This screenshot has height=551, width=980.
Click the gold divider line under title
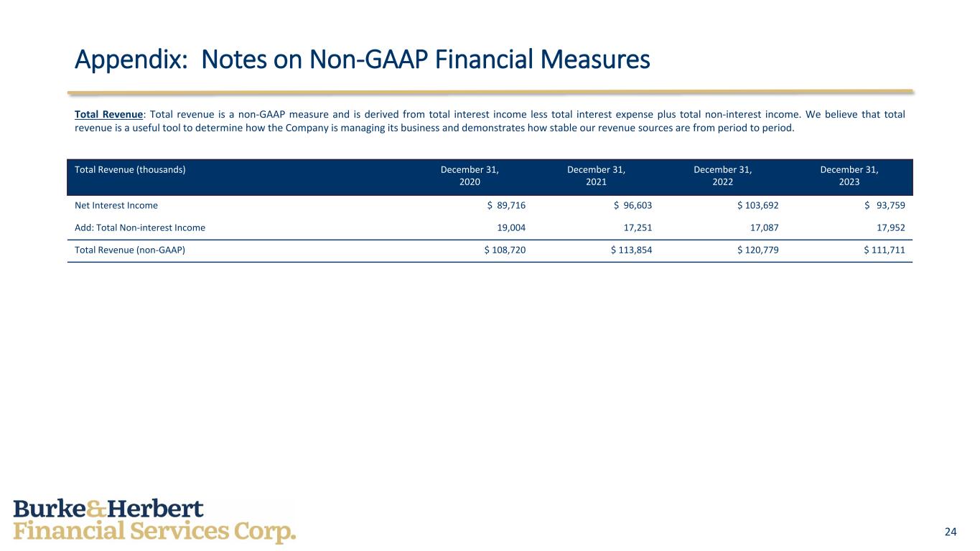point(490,93)
